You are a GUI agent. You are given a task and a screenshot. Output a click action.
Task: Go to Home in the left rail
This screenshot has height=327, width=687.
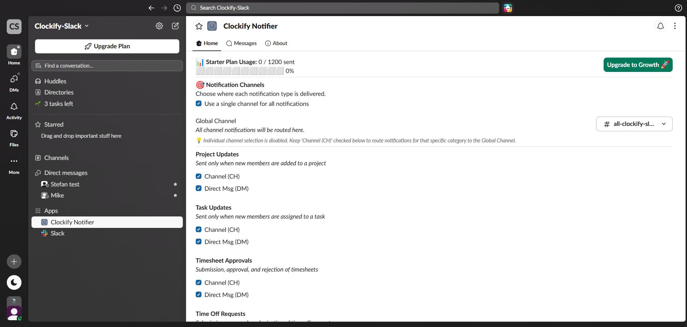click(x=14, y=55)
